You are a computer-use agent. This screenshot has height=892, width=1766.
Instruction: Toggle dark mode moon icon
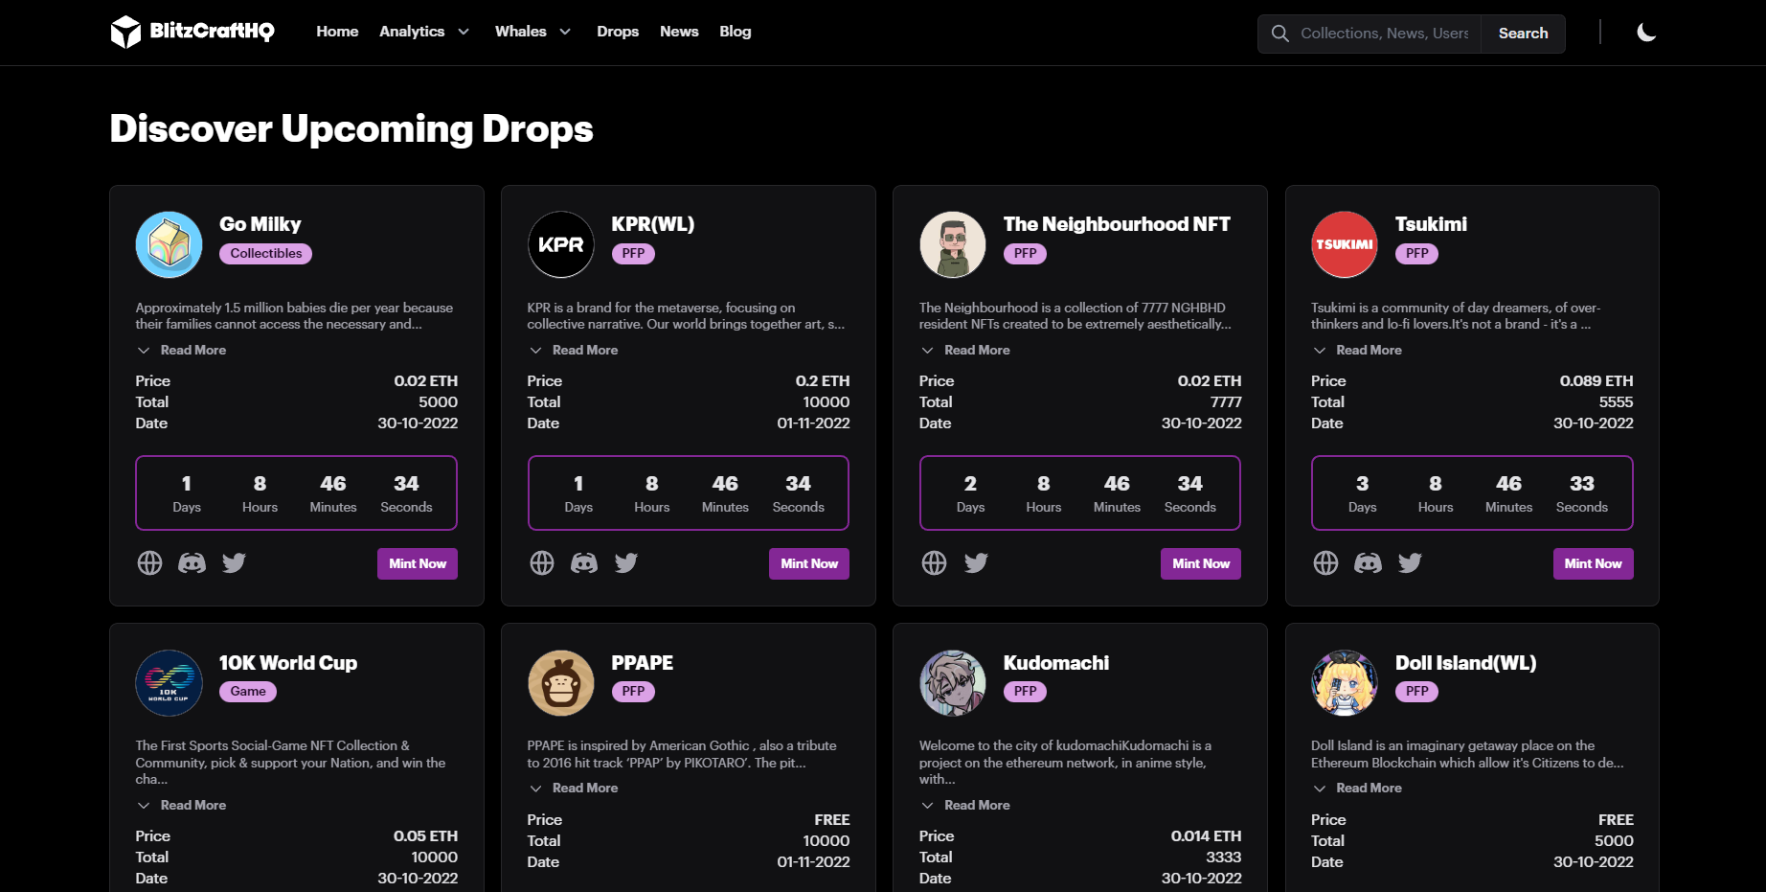click(x=1646, y=33)
